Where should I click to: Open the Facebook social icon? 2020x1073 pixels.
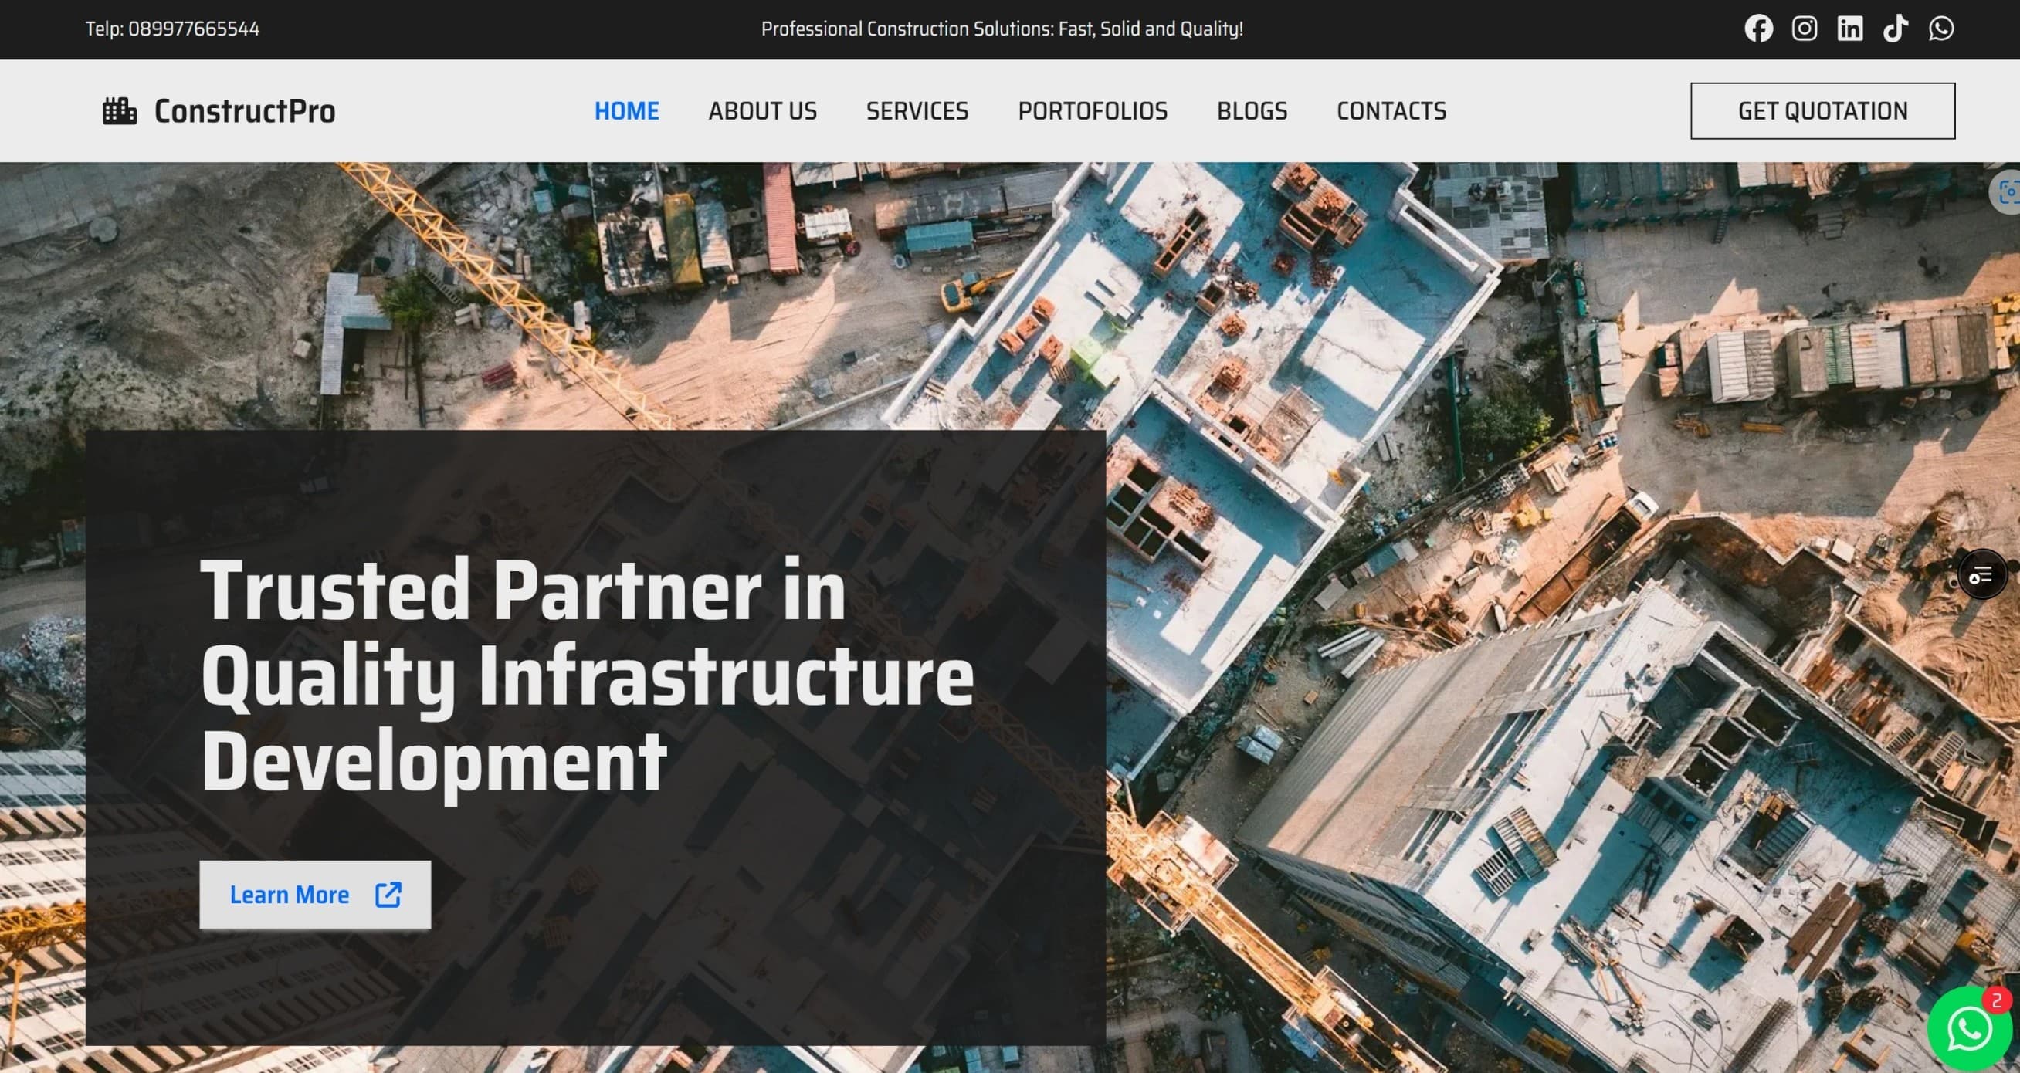pos(1758,29)
